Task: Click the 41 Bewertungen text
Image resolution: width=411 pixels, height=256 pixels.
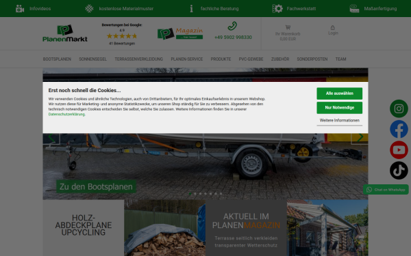Action: [x=122, y=44]
